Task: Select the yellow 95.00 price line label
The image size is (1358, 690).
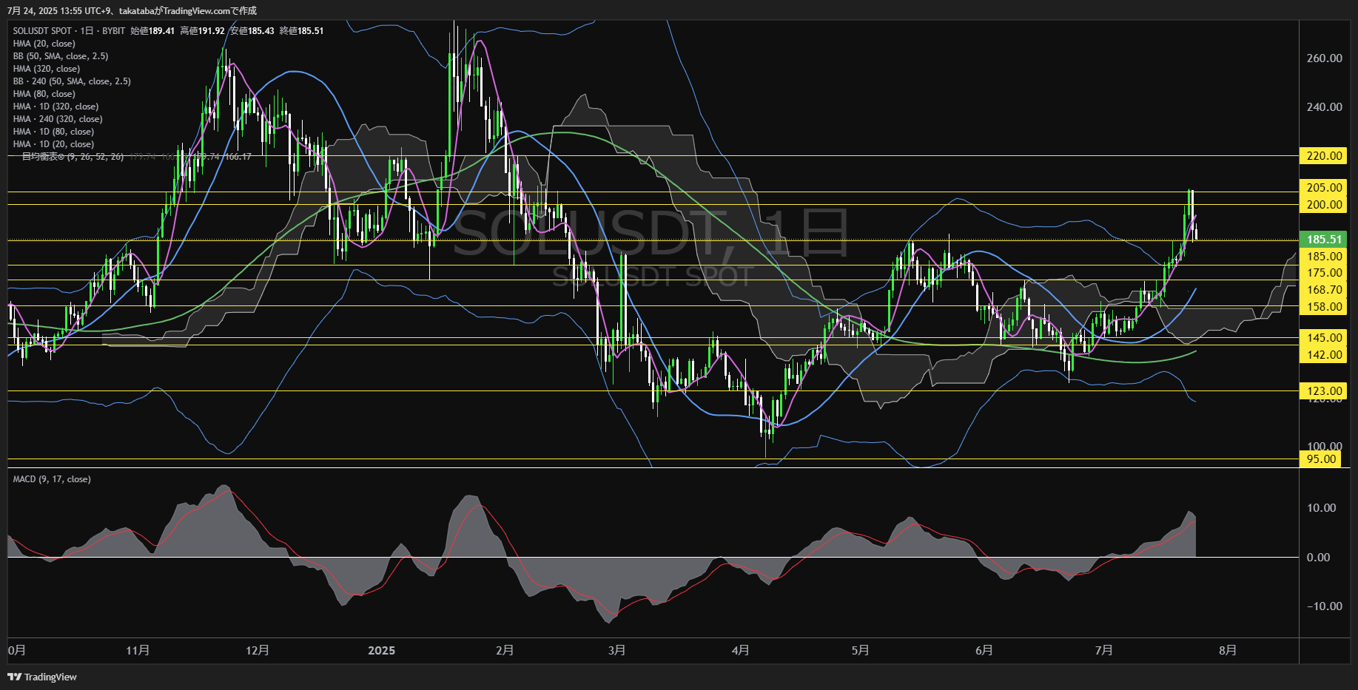Action: [x=1320, y=459]
